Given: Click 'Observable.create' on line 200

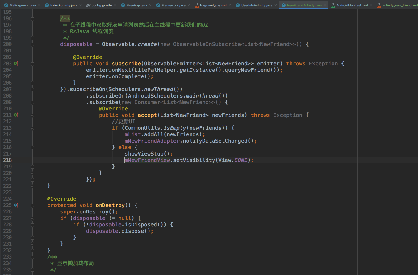Looking at the screenshot, I should click(x=129, y=44).
